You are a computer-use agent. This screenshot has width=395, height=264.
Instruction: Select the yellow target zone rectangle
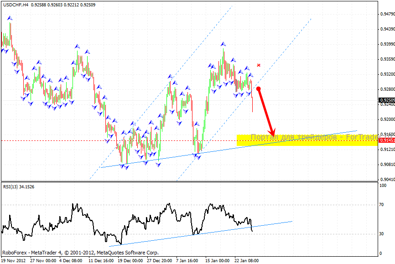307,140
